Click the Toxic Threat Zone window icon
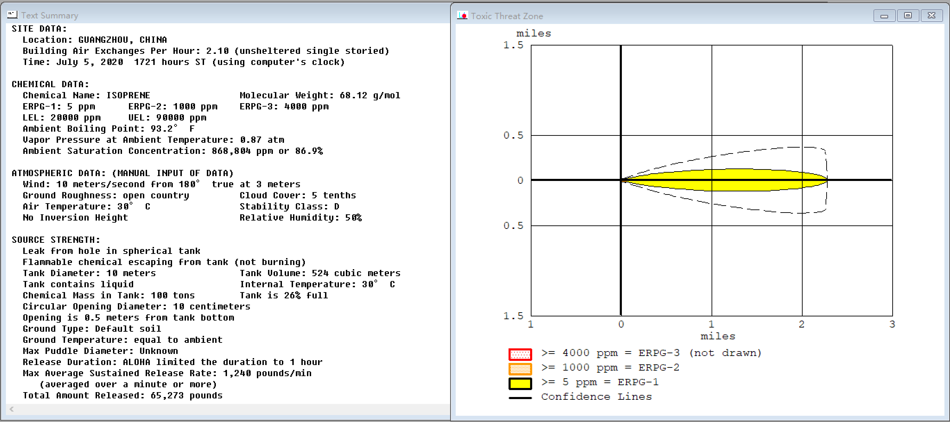 point(462,16)
